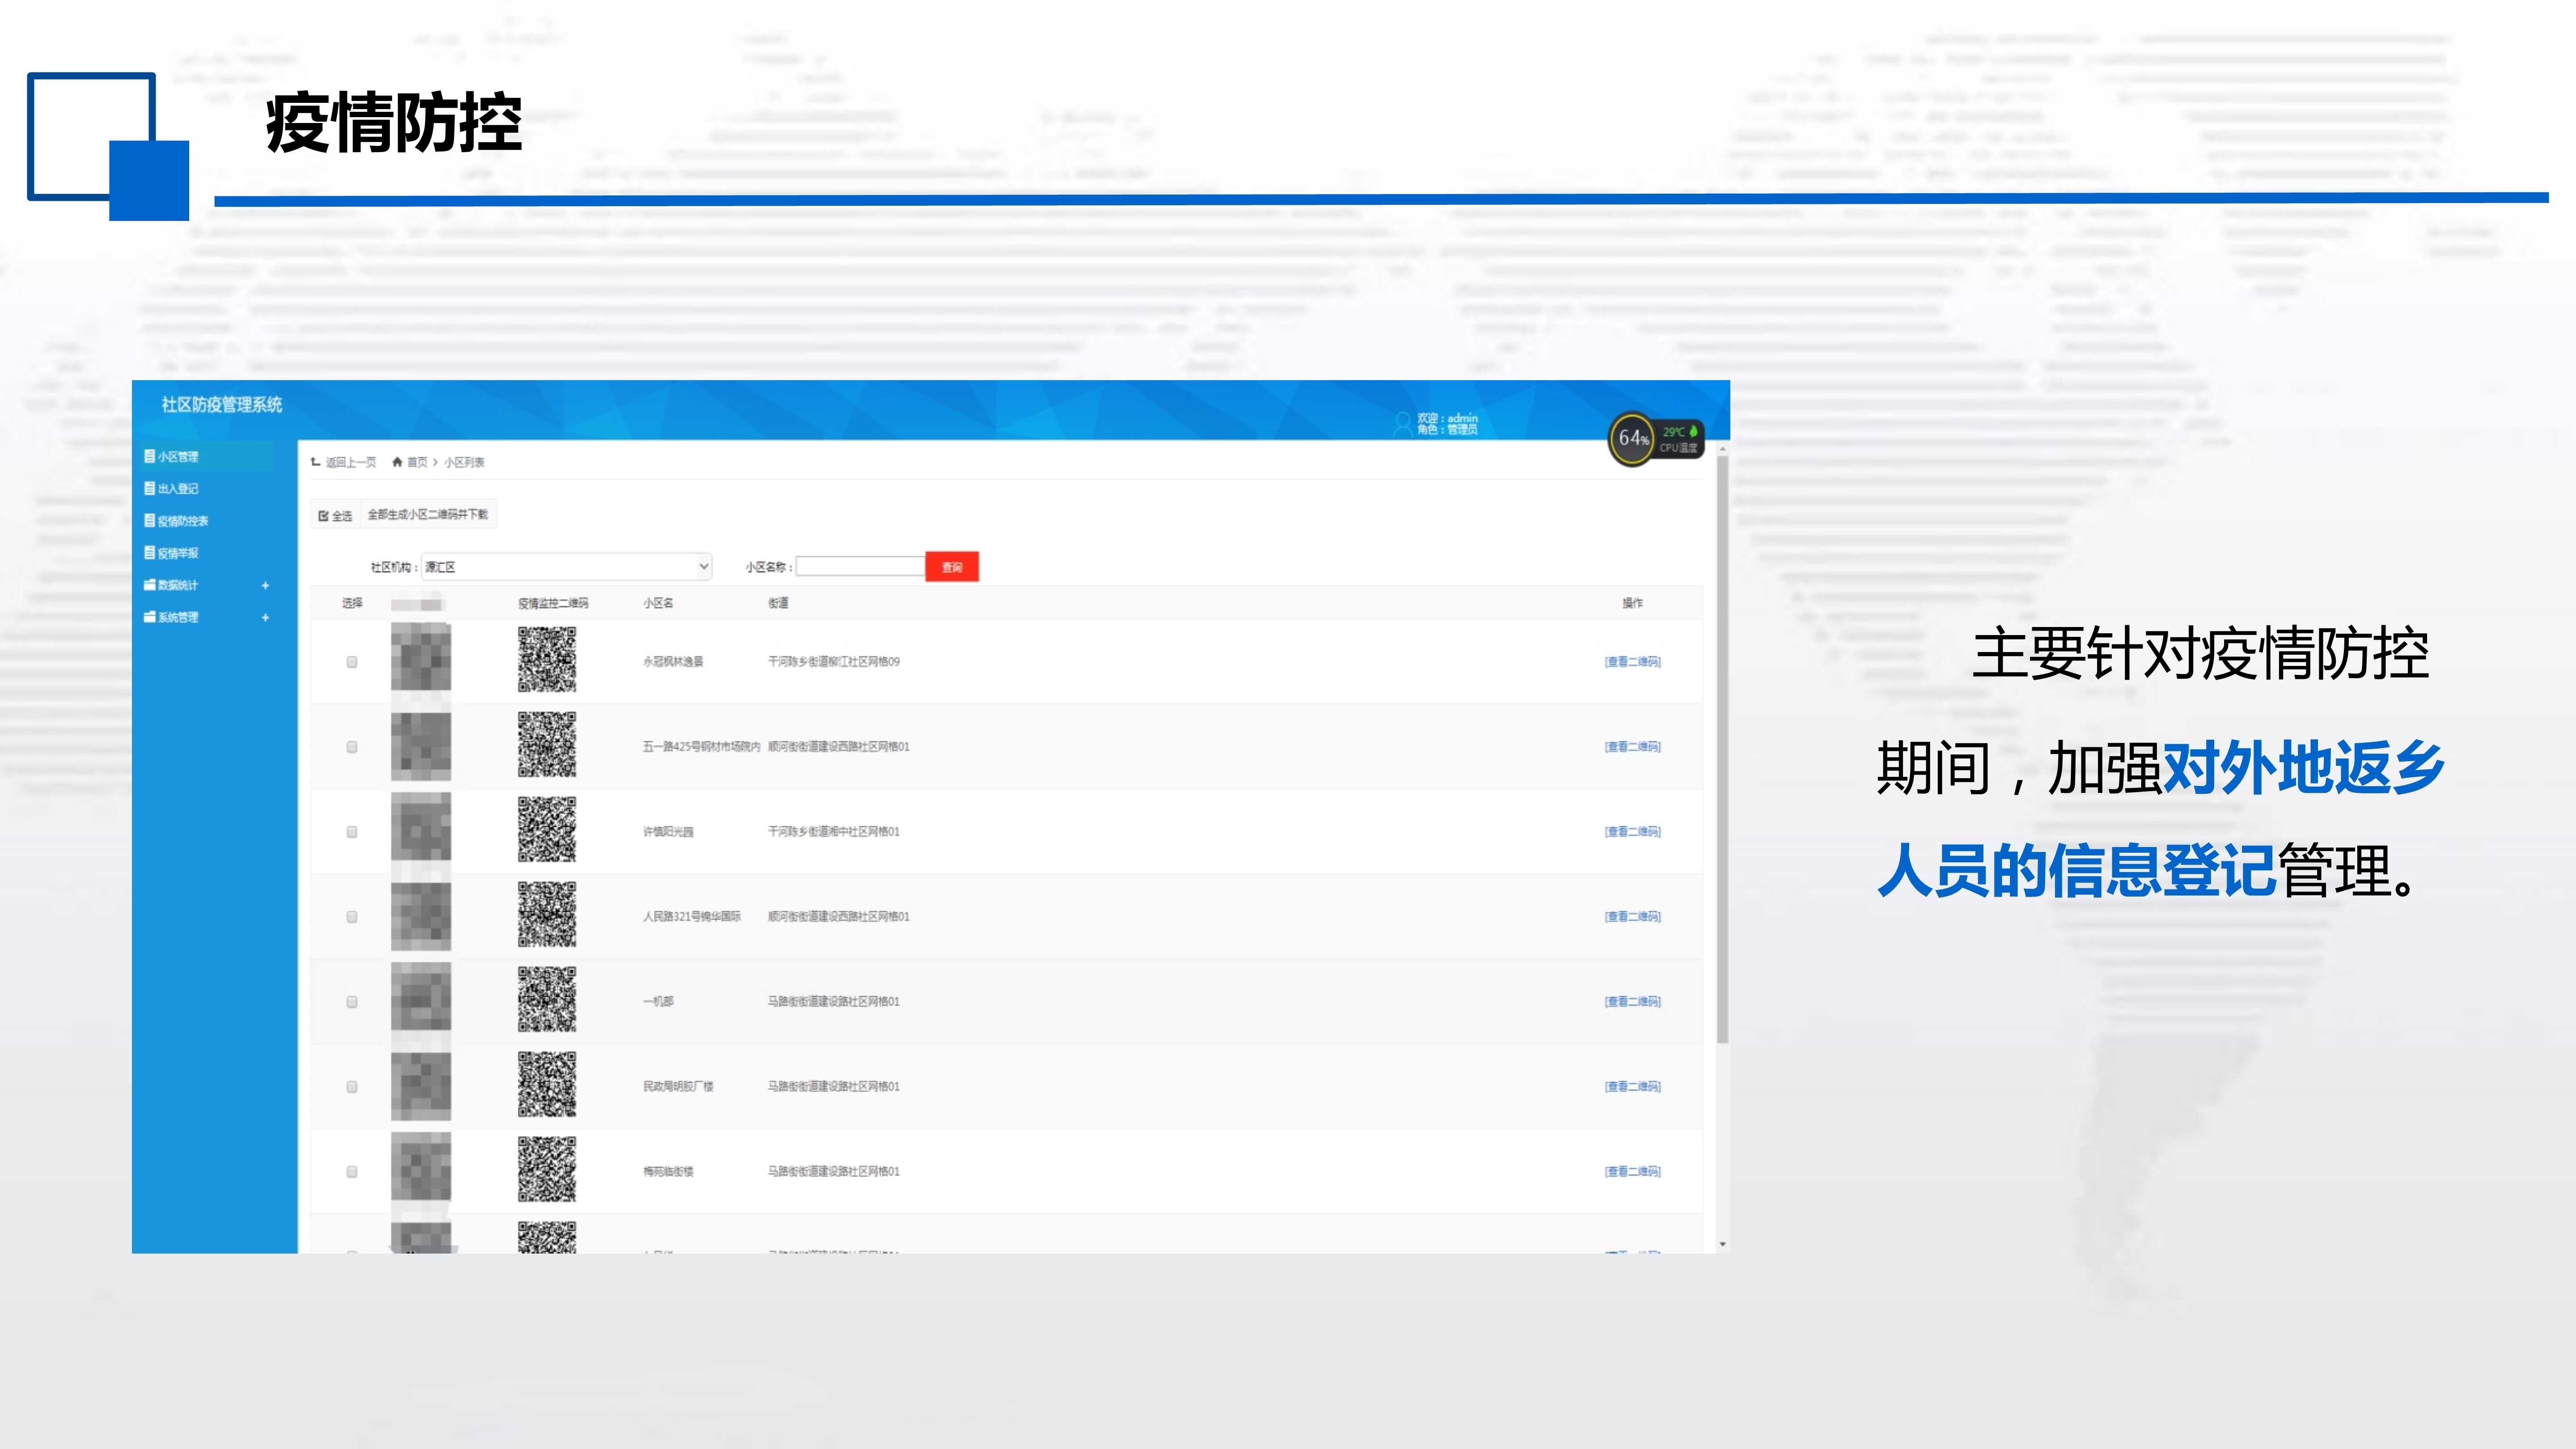The height and width of the screenshot is (1449, 2576).
Task: Click 查看二维码 link for 许慎阳光园
Action: [1632, 832]
